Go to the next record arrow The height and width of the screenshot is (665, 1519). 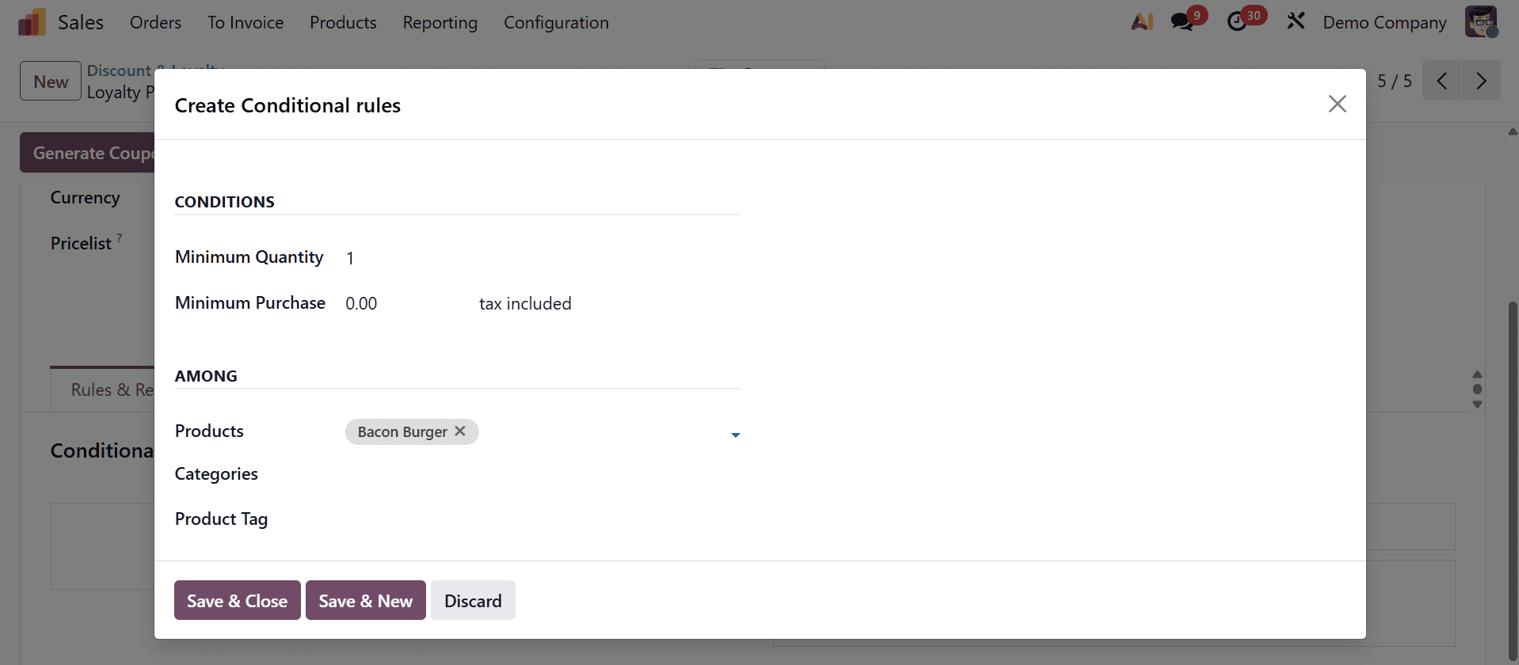(1481, 81)
